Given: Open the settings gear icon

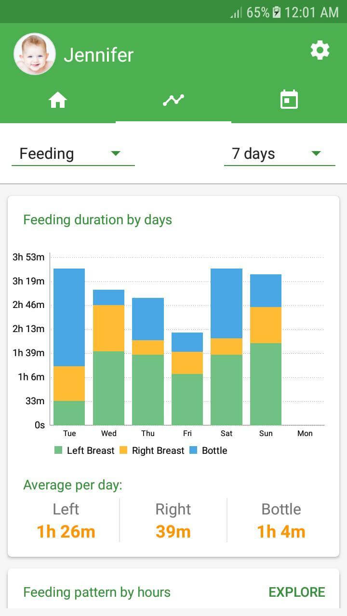Looking at the screenshot, I should point(320,50).
